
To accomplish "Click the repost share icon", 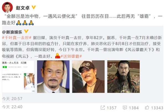I will point(103,108).
